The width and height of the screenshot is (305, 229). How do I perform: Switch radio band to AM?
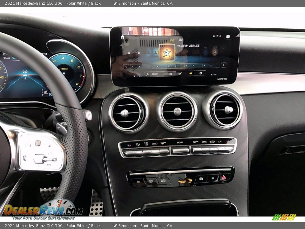pos(180,40)
